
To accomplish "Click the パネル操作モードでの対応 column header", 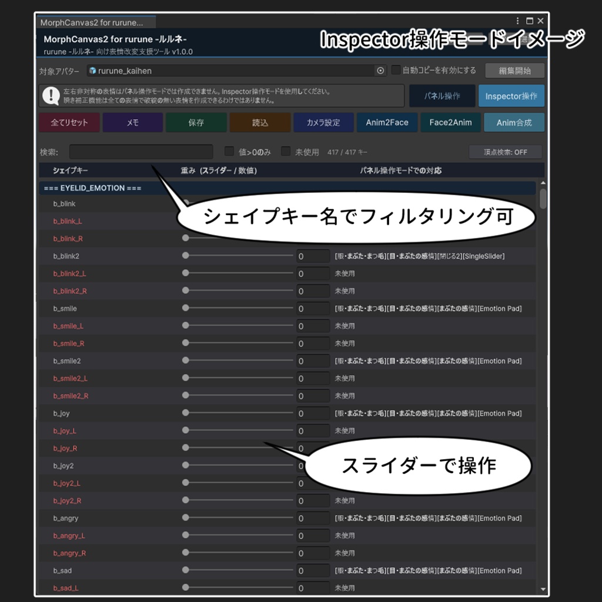I will click(401, 170).
